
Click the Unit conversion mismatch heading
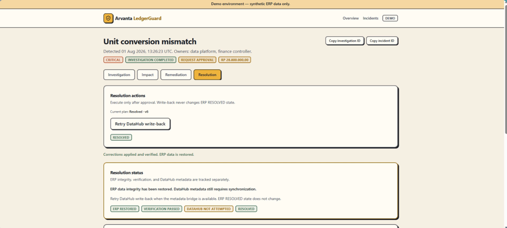pos(150,41)
